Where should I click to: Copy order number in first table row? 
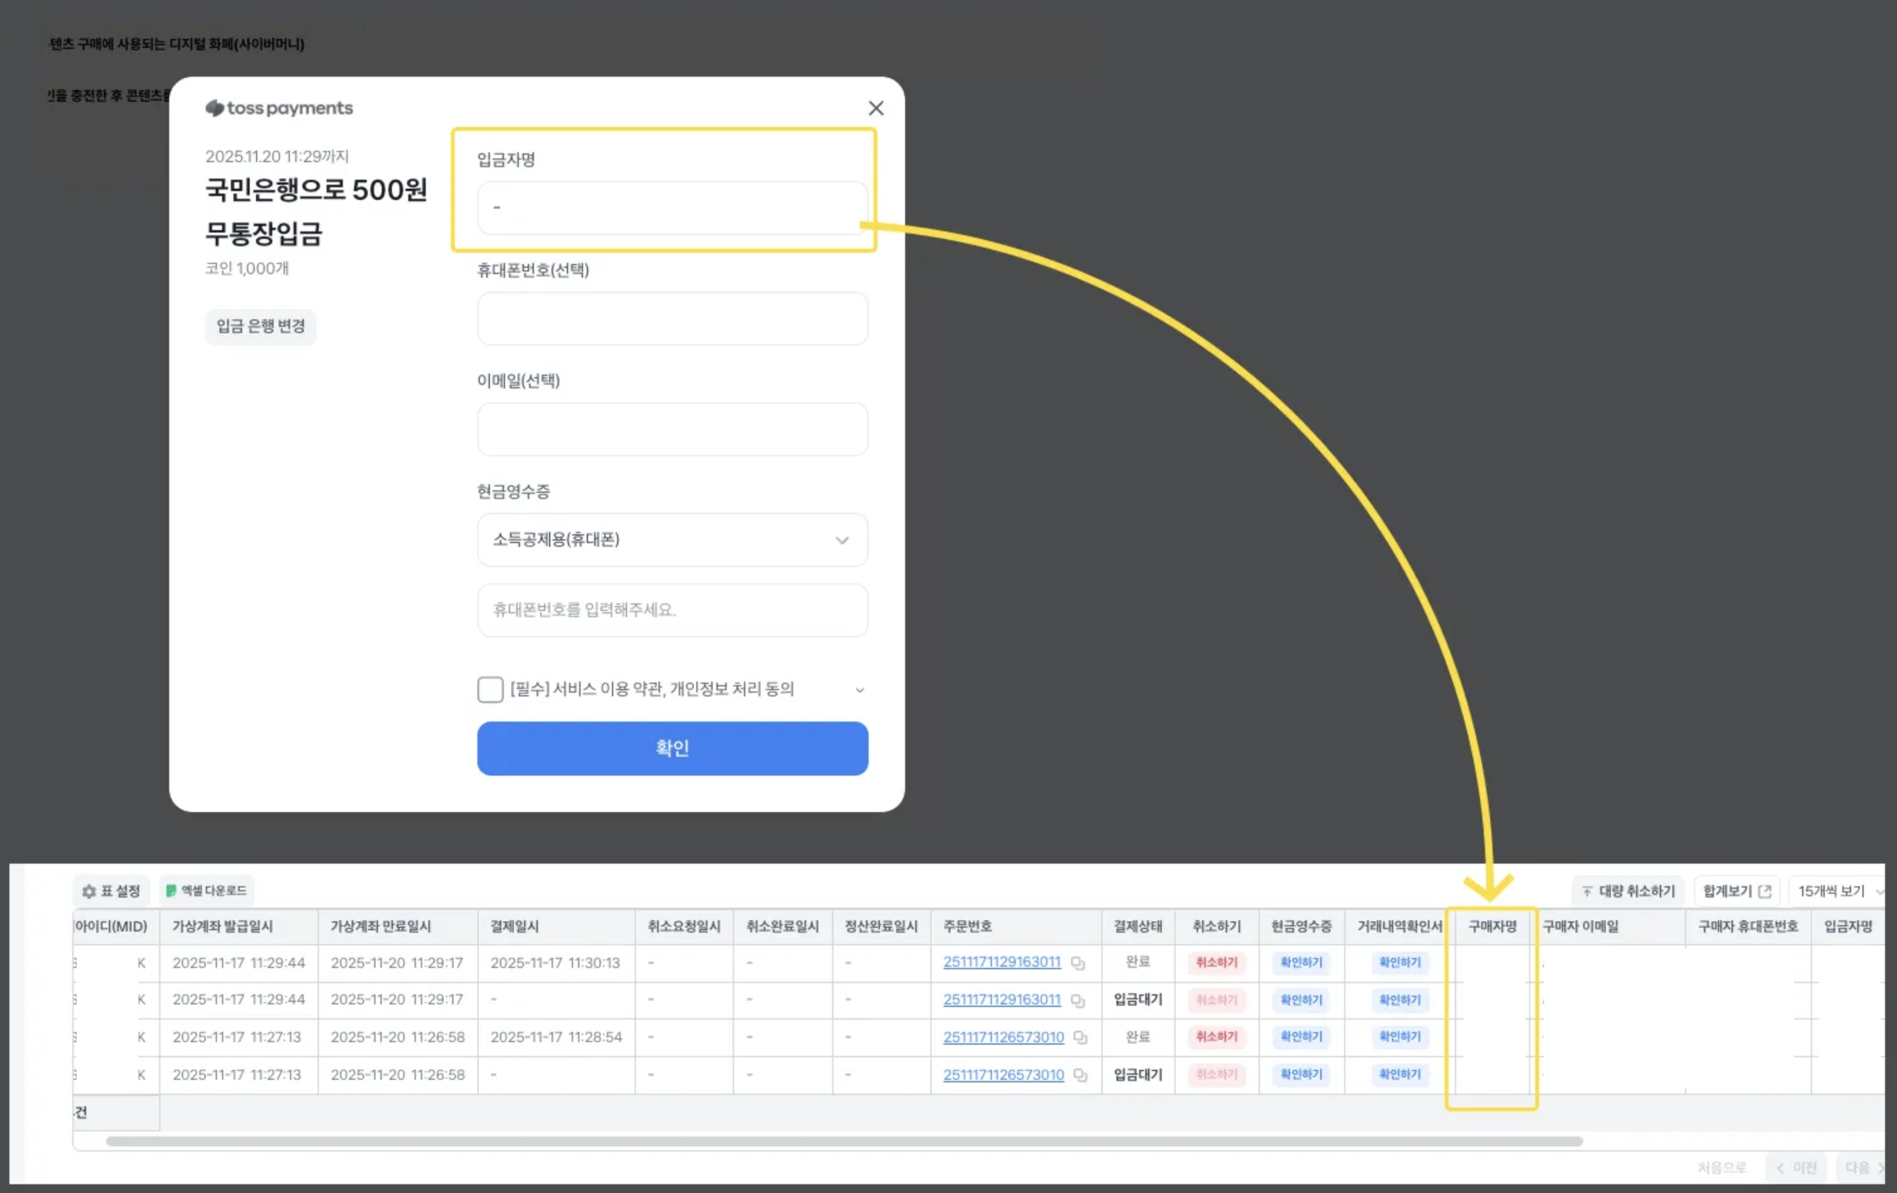[x=1077, y=963]
